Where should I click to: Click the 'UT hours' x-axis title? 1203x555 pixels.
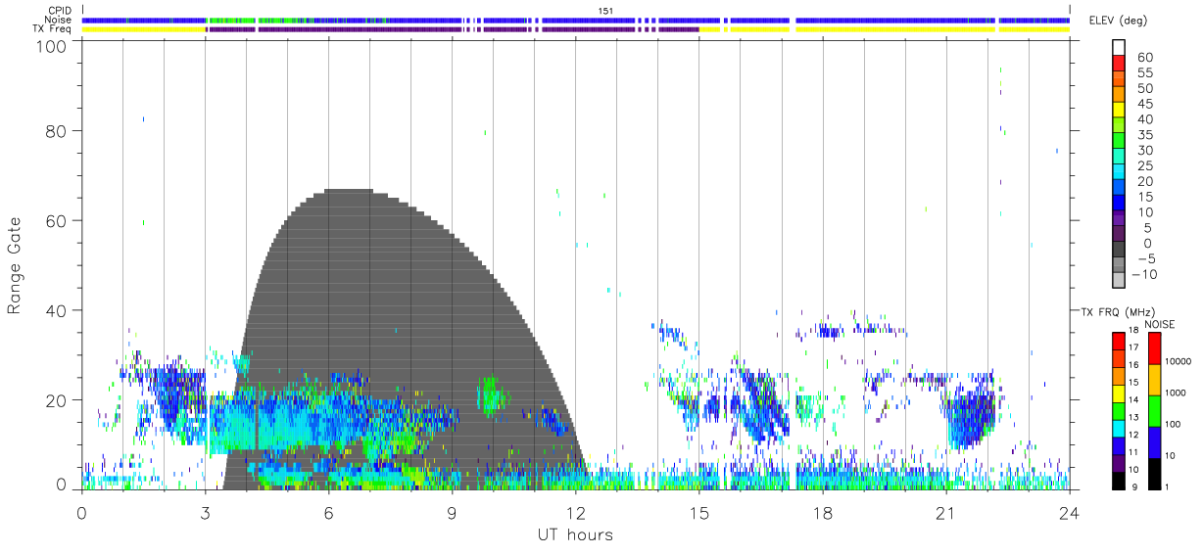point(574,534)
